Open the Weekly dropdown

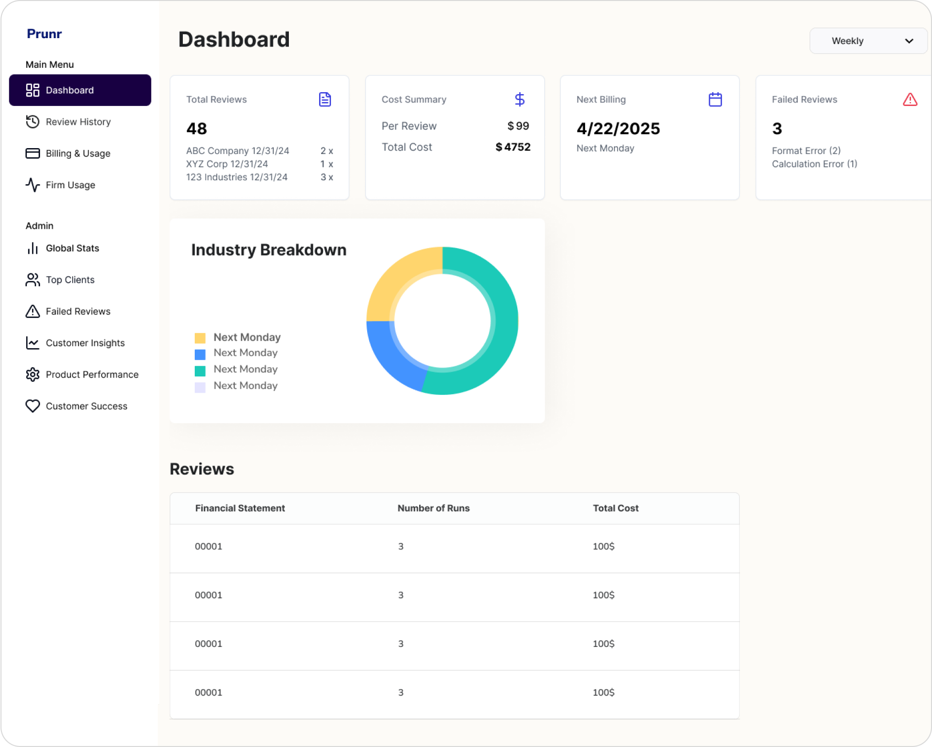[x=868, y=41]
